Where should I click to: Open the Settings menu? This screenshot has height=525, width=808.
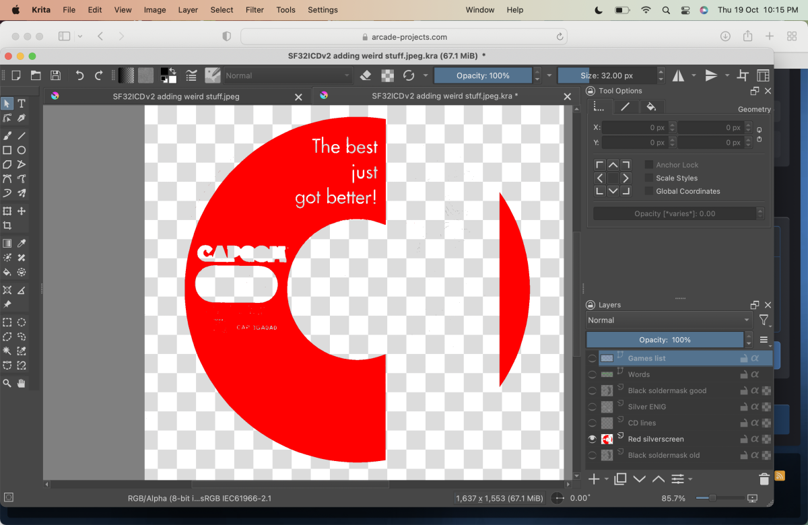323,10
